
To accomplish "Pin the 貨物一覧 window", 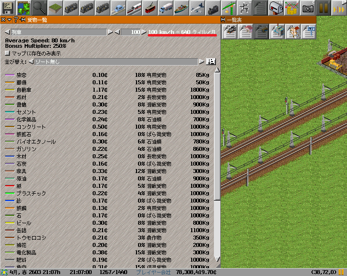I will [22, 20].
